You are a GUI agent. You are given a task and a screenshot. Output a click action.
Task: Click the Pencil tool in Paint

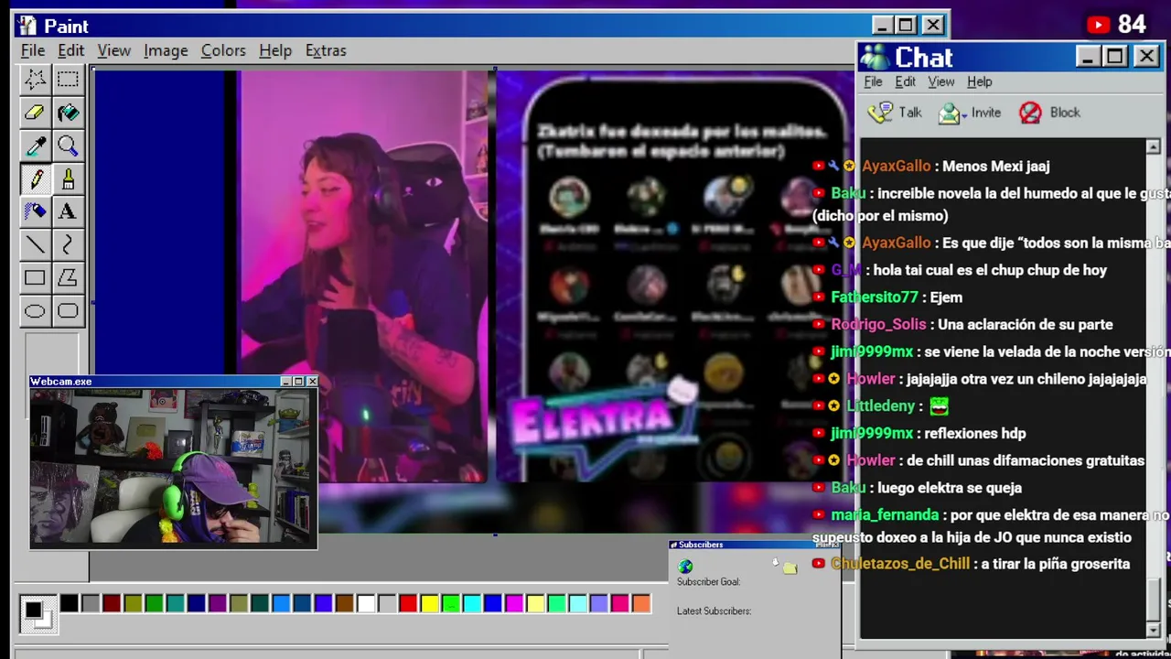tap(35, 178)
